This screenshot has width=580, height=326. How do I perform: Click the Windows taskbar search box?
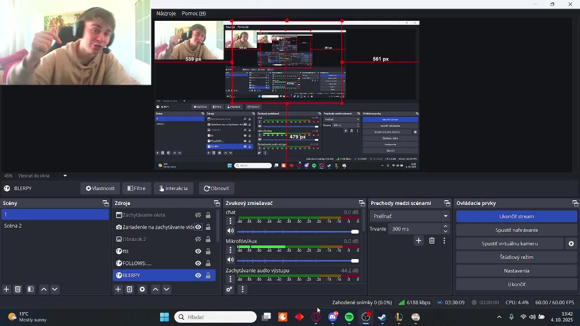pos(215,317)
